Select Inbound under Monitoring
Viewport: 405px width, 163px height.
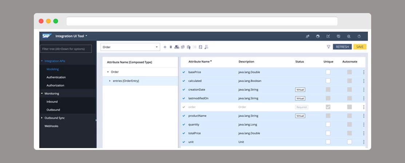(x=52, y=102)
